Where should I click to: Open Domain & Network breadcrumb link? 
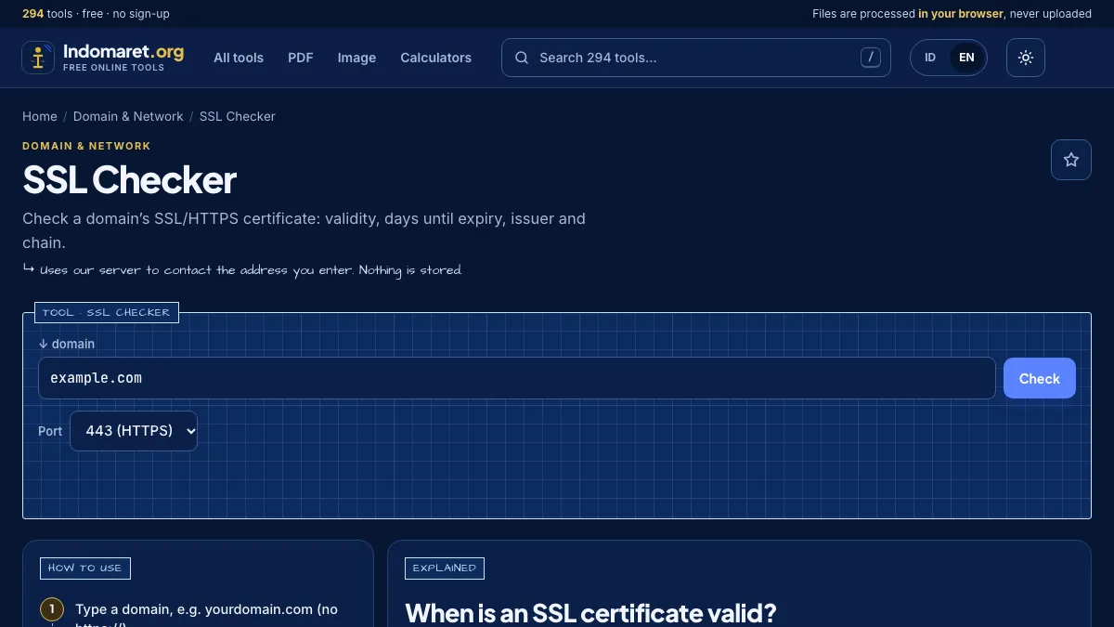coord(128,116)
